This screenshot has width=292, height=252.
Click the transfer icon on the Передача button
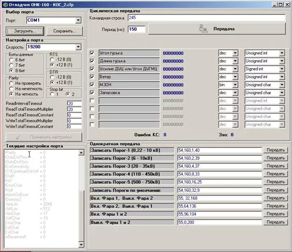(x=203, y=29)
